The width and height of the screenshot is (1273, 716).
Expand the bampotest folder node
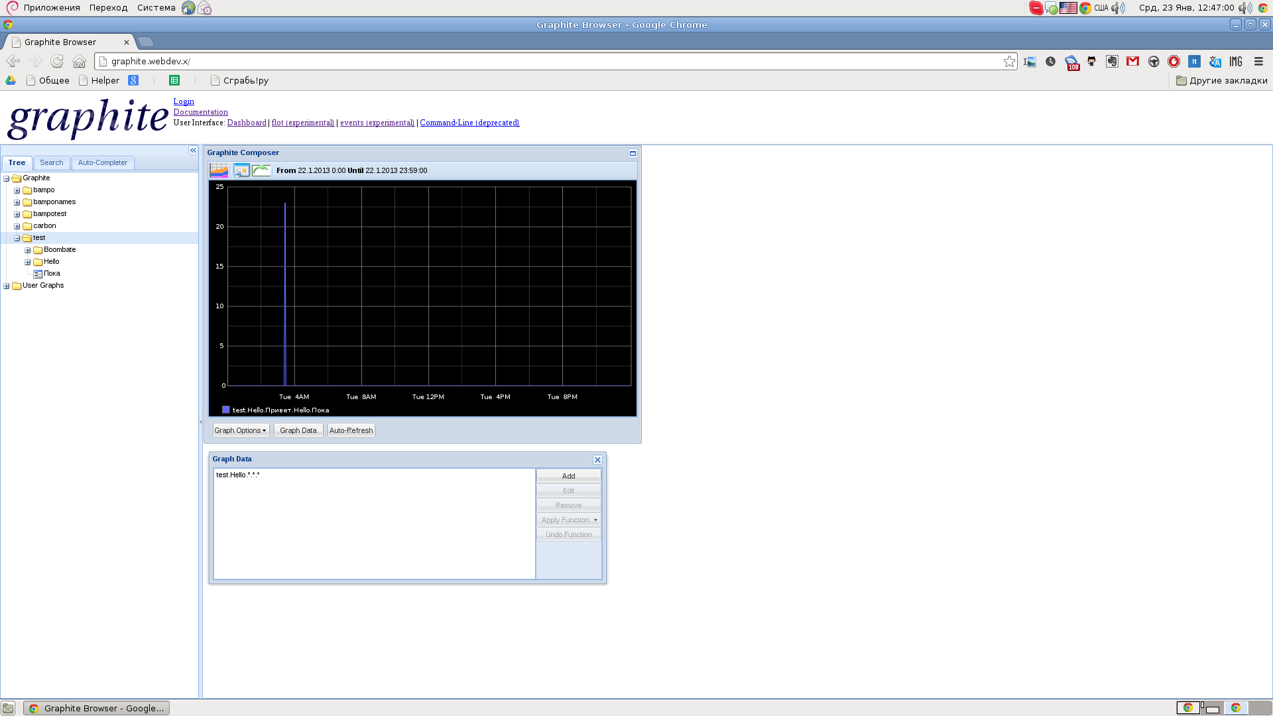(17, 214)
